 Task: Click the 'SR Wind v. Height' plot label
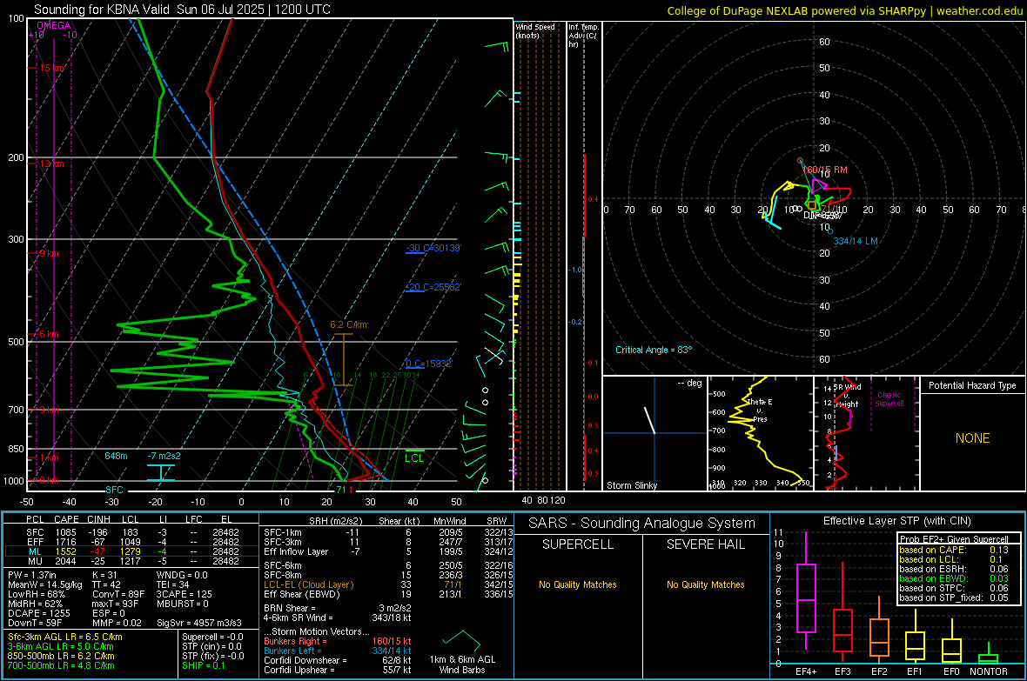(847, 396)
